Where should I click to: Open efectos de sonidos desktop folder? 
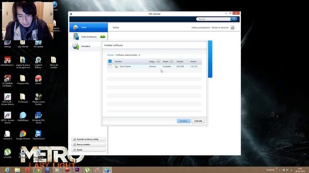tap(54, 62)
